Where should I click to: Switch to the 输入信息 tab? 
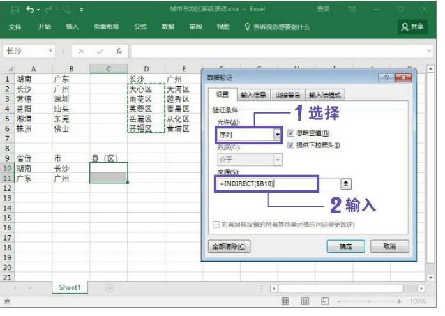pyautogui.click(x=253, y=94)
